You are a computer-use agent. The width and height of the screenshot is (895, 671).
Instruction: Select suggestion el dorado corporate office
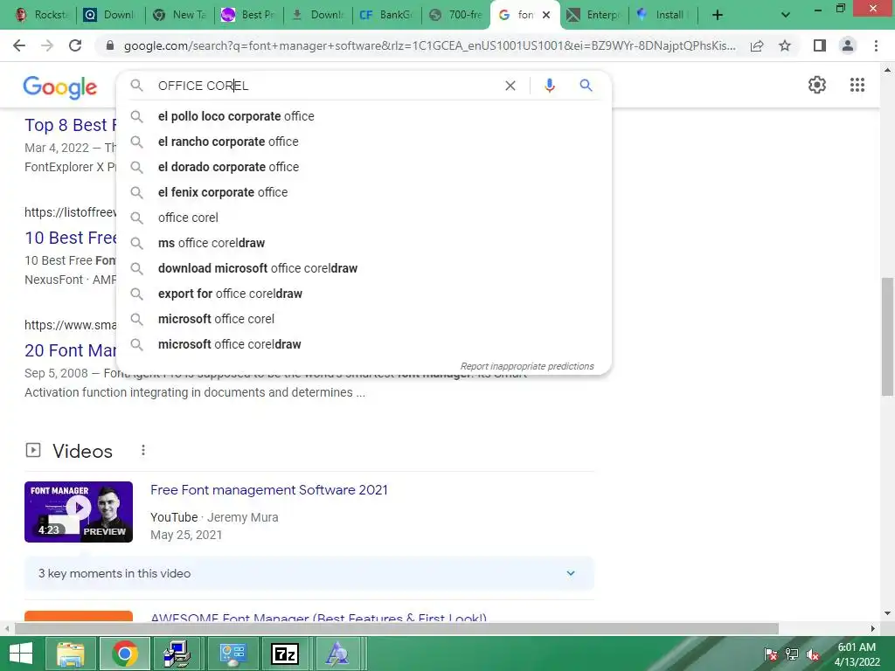pyautogui.click(x=364, y=167)
